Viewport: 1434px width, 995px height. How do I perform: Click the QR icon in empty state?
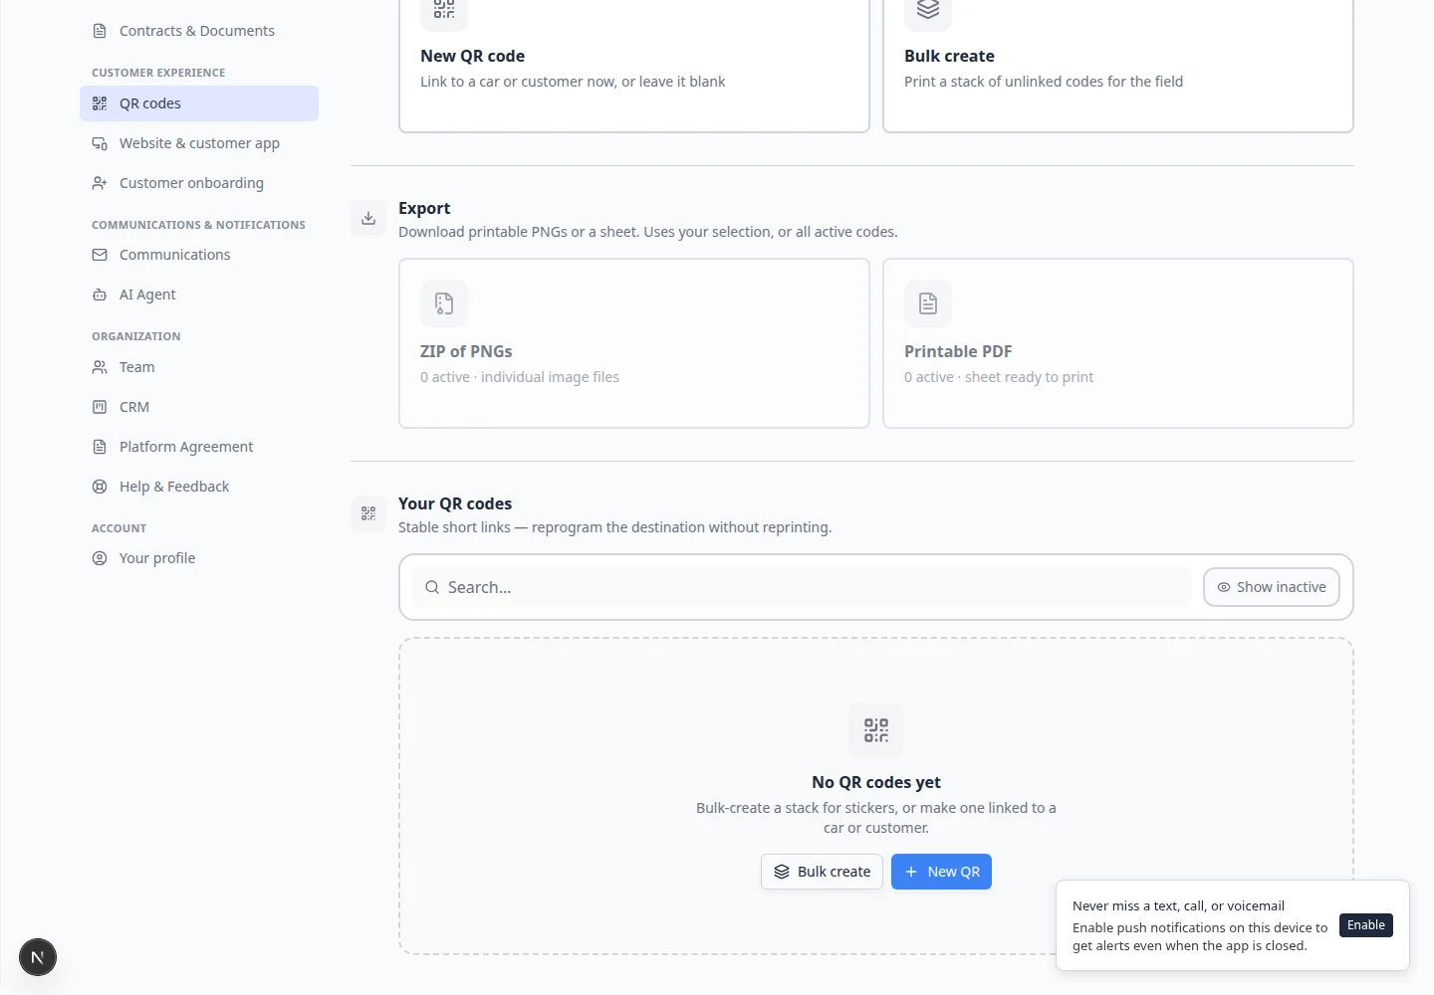tap(876, 730)
